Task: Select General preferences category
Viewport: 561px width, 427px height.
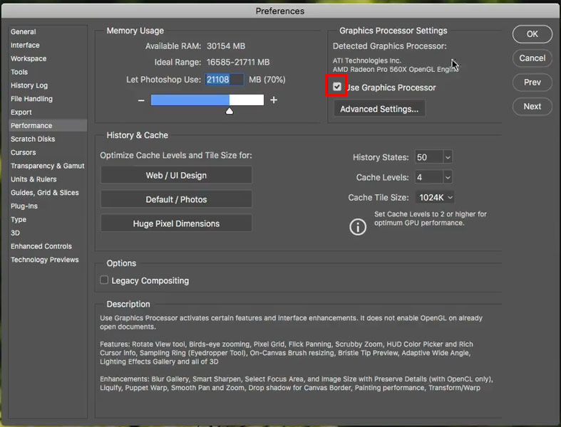Action: pos(24,32)
